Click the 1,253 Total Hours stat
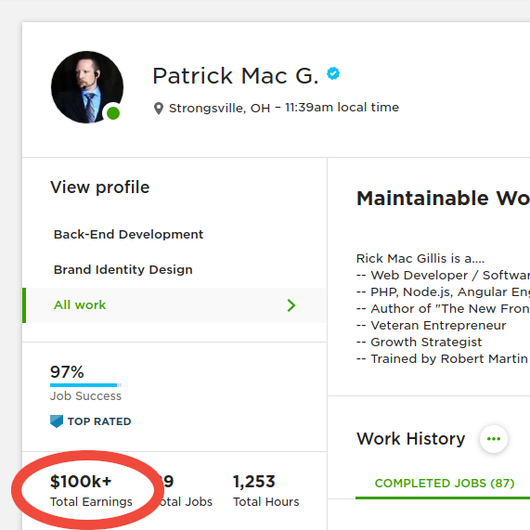 click(266, 490)
